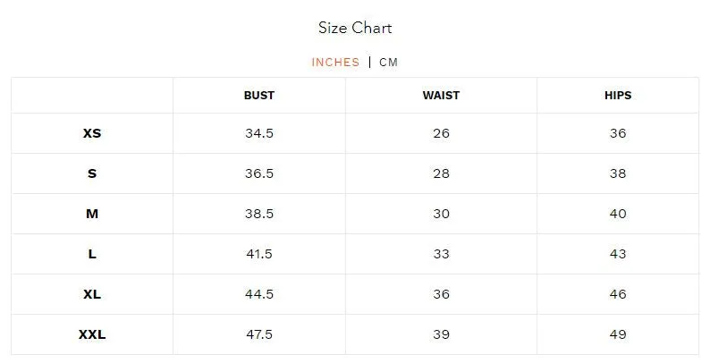
Task: Click the WAIST column header
Action: click(441, 96)
